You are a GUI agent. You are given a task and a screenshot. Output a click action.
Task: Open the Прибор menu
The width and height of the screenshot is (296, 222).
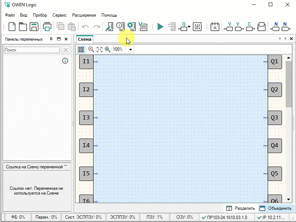click(x=40, y=15)
